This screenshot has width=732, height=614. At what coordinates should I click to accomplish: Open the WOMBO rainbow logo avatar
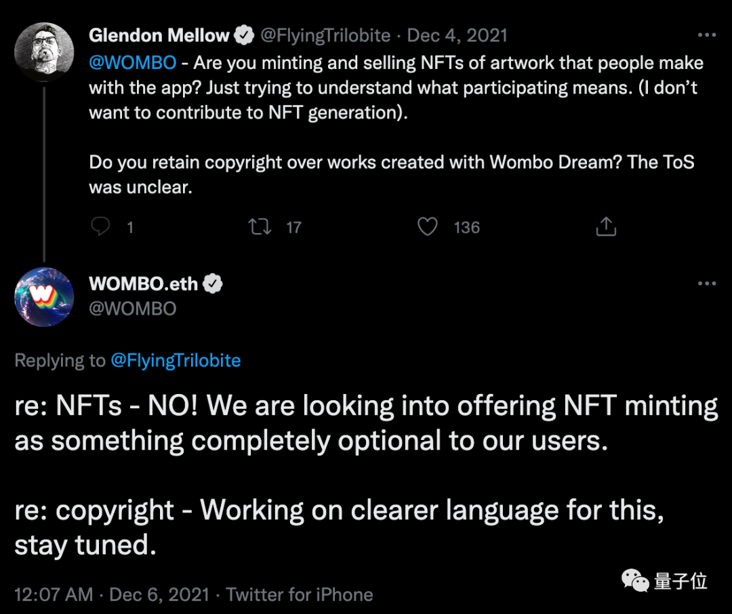[x=44, y=297]
